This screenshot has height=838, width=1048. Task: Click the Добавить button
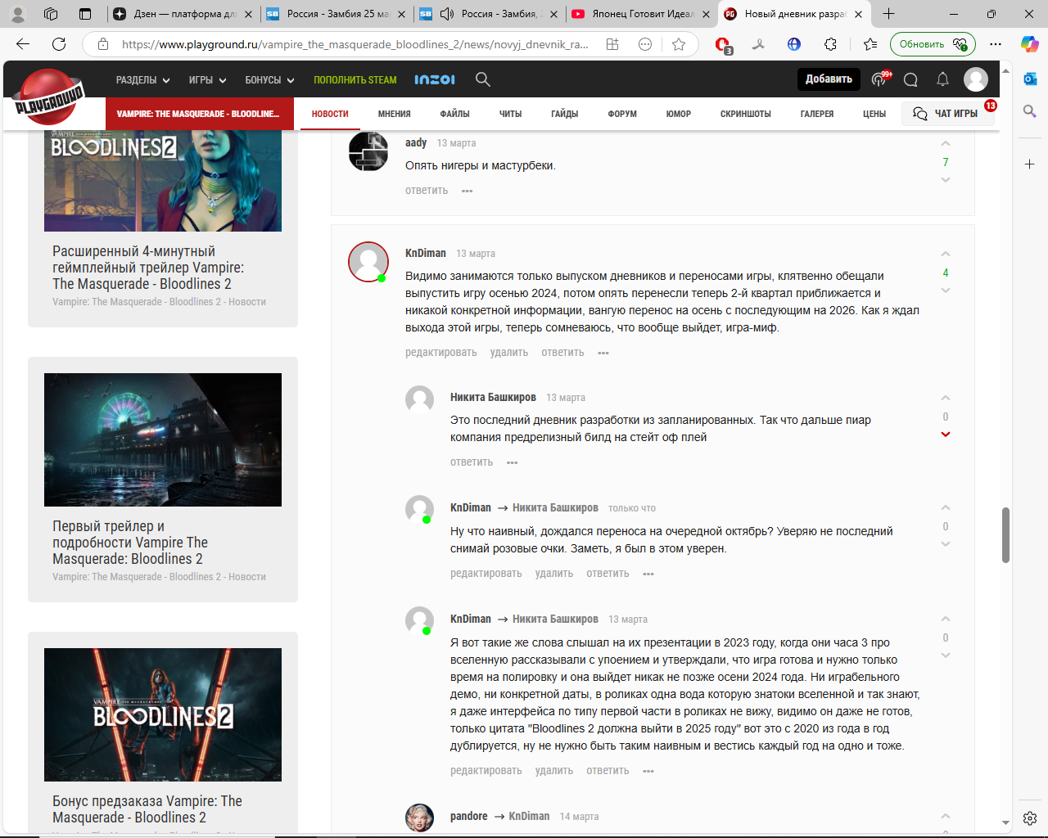(829, 79)
